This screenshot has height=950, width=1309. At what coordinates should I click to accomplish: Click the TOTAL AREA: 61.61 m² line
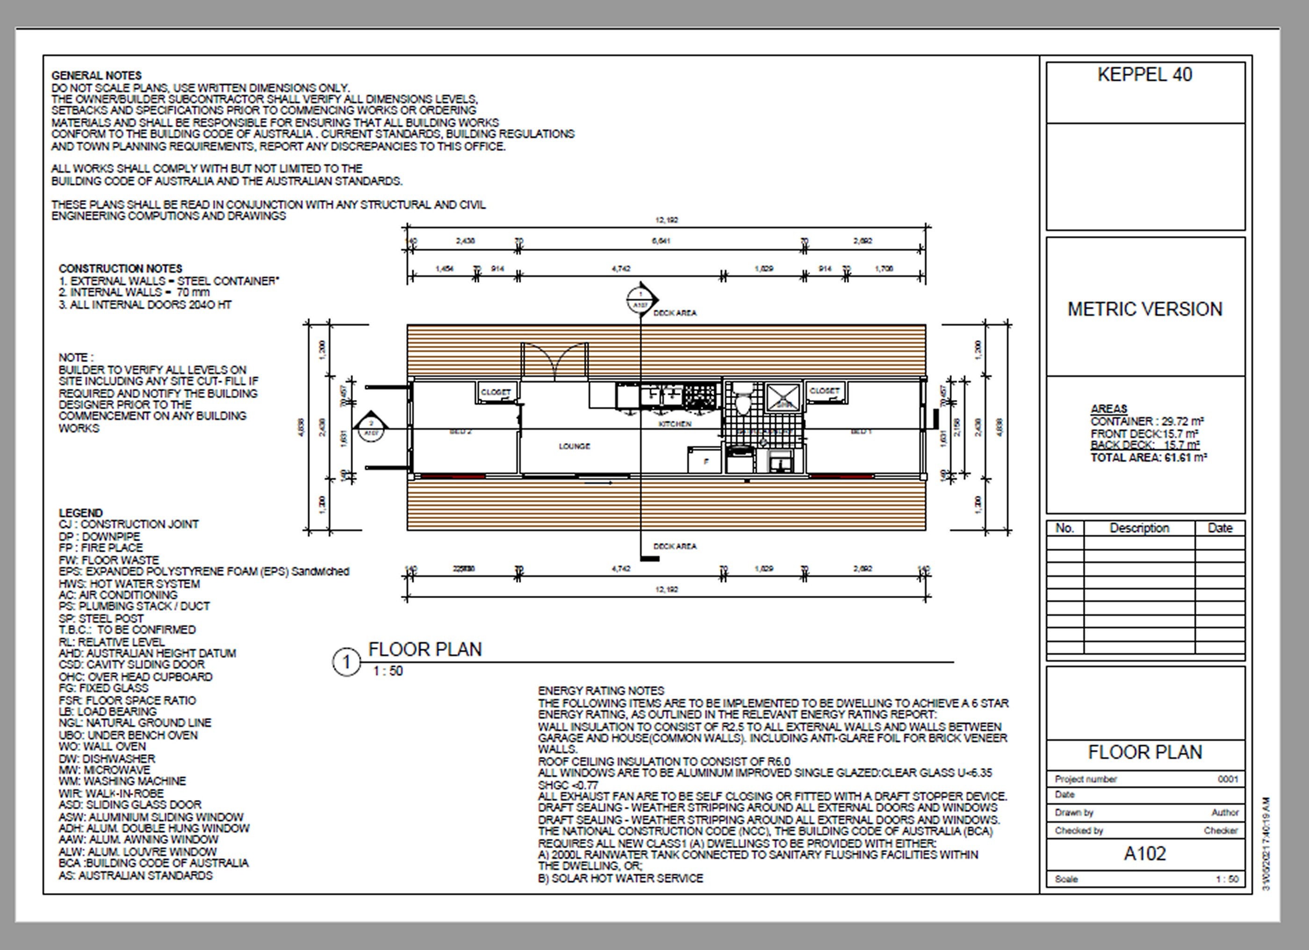(1149, 457)
